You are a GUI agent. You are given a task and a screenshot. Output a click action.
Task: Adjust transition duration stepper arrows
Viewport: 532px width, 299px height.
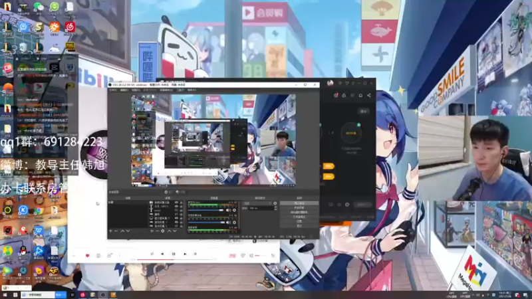click(275, 208)
